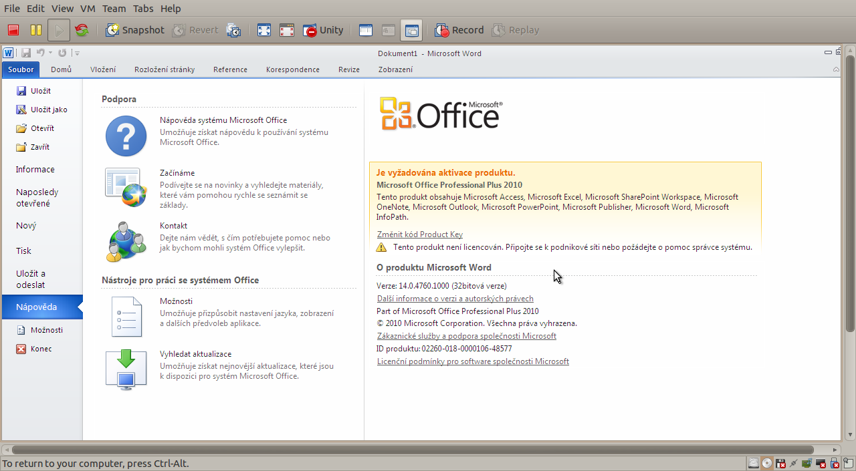Open the Zobrazení tab
856x471 pixels.
point(395,69)
